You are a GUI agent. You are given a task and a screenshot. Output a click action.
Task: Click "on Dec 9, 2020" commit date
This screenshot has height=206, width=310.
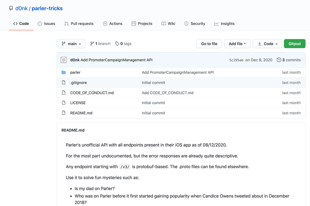click(x=259, y=60)
